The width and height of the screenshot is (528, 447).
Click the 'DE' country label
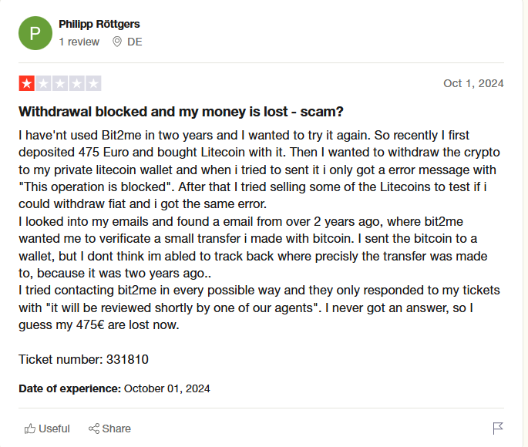pyautogui.click(x=134, y=42)
